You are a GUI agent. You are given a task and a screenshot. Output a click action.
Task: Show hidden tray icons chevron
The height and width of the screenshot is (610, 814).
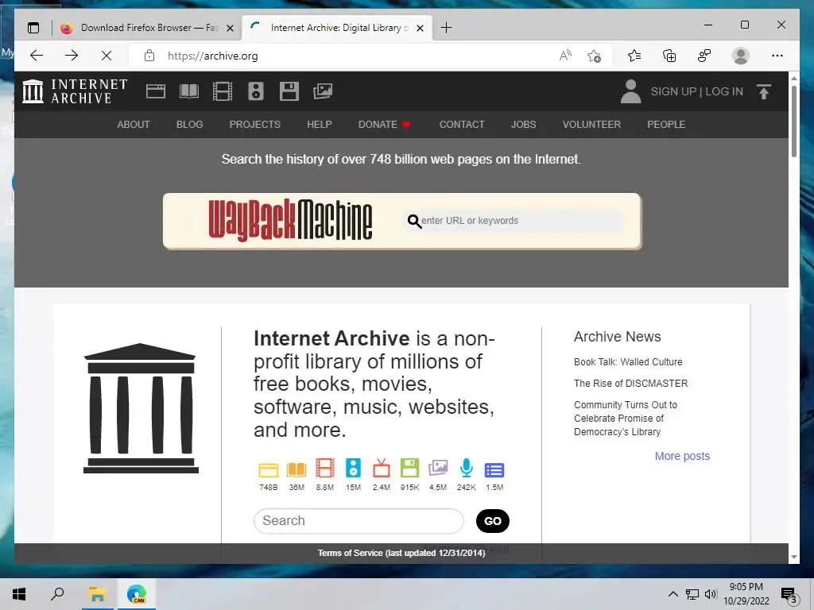point(673,594)
